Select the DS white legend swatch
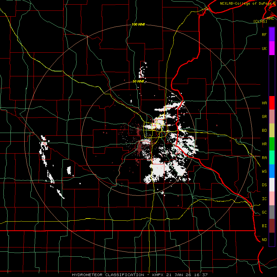 click(x=272, y=185)
